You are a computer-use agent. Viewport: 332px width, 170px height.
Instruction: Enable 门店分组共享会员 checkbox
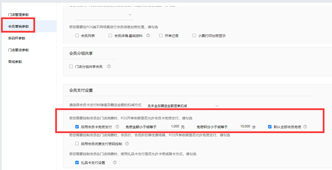pyautogui.click(x=71, y=66)
